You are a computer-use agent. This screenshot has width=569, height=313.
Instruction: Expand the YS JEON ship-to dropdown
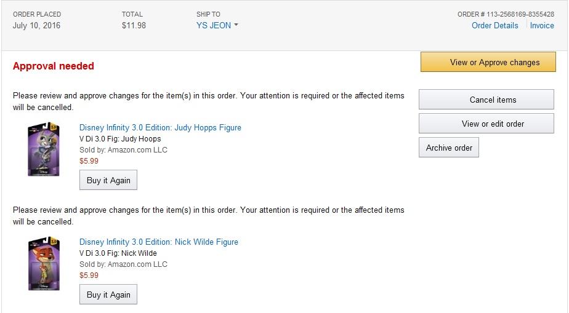(217, 25)
